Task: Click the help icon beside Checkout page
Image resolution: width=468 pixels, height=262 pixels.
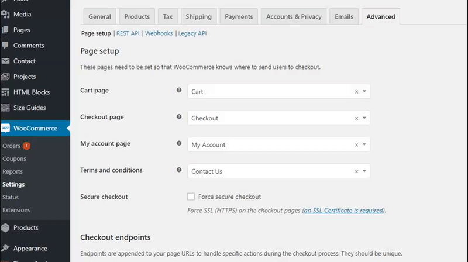Action: coord(179,117)
